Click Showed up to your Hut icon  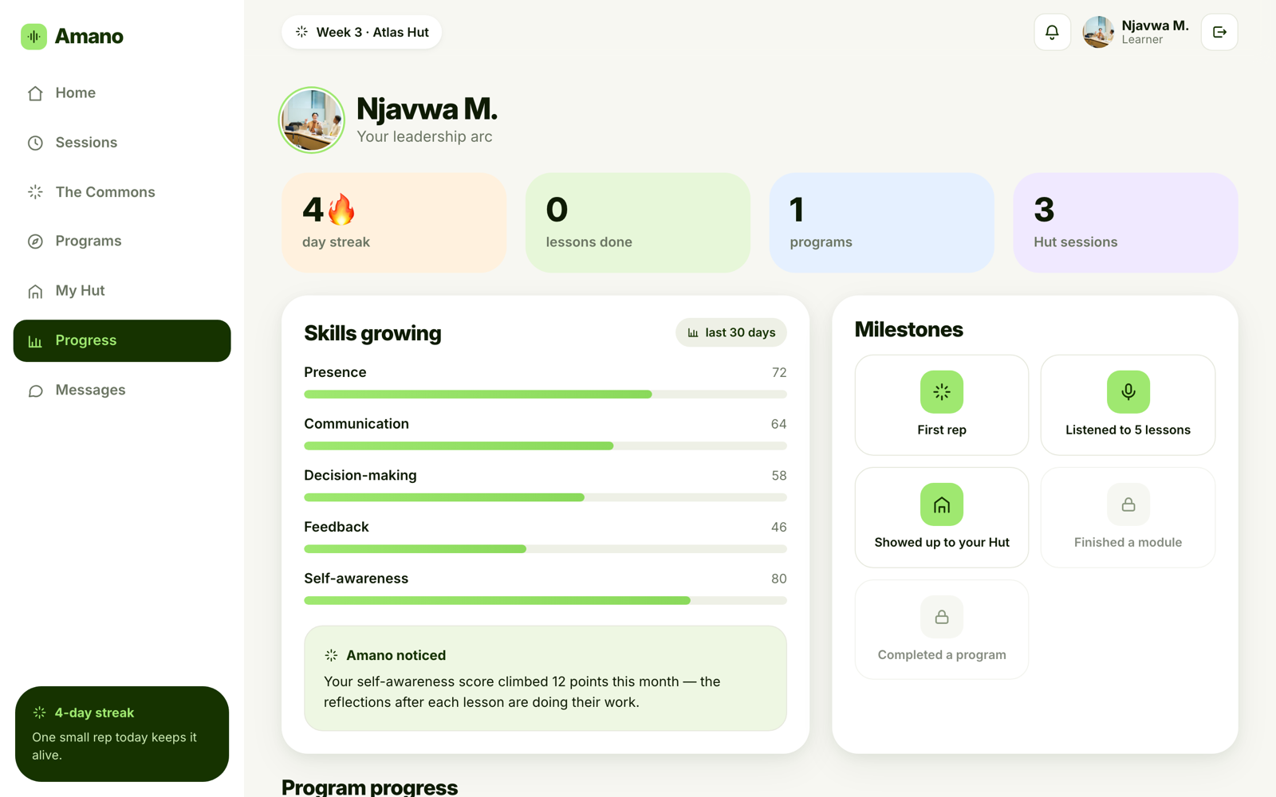[942, 505]
